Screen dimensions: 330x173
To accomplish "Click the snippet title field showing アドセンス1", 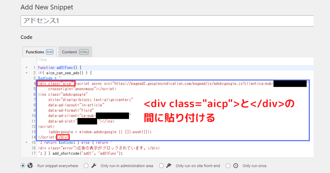I will point(82,21).
